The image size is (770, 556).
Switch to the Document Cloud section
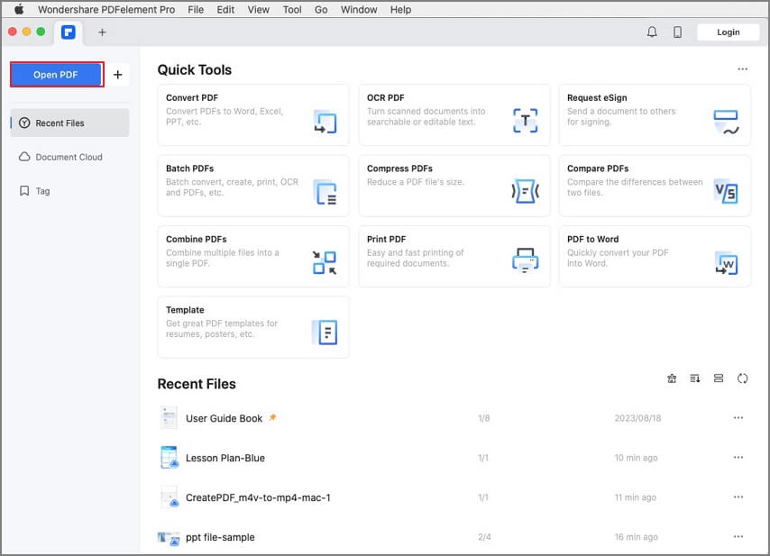tap(69, 157)
